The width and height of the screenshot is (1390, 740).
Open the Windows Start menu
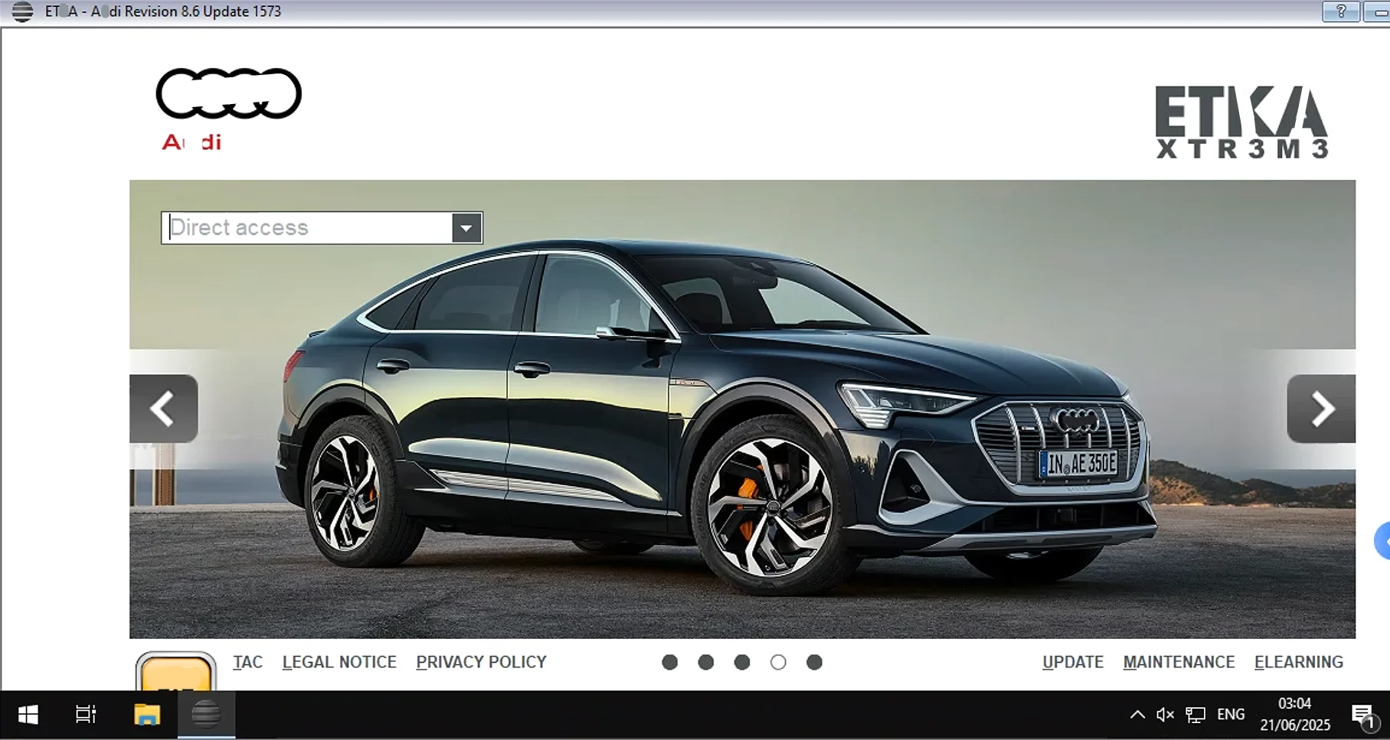point(28,715)
